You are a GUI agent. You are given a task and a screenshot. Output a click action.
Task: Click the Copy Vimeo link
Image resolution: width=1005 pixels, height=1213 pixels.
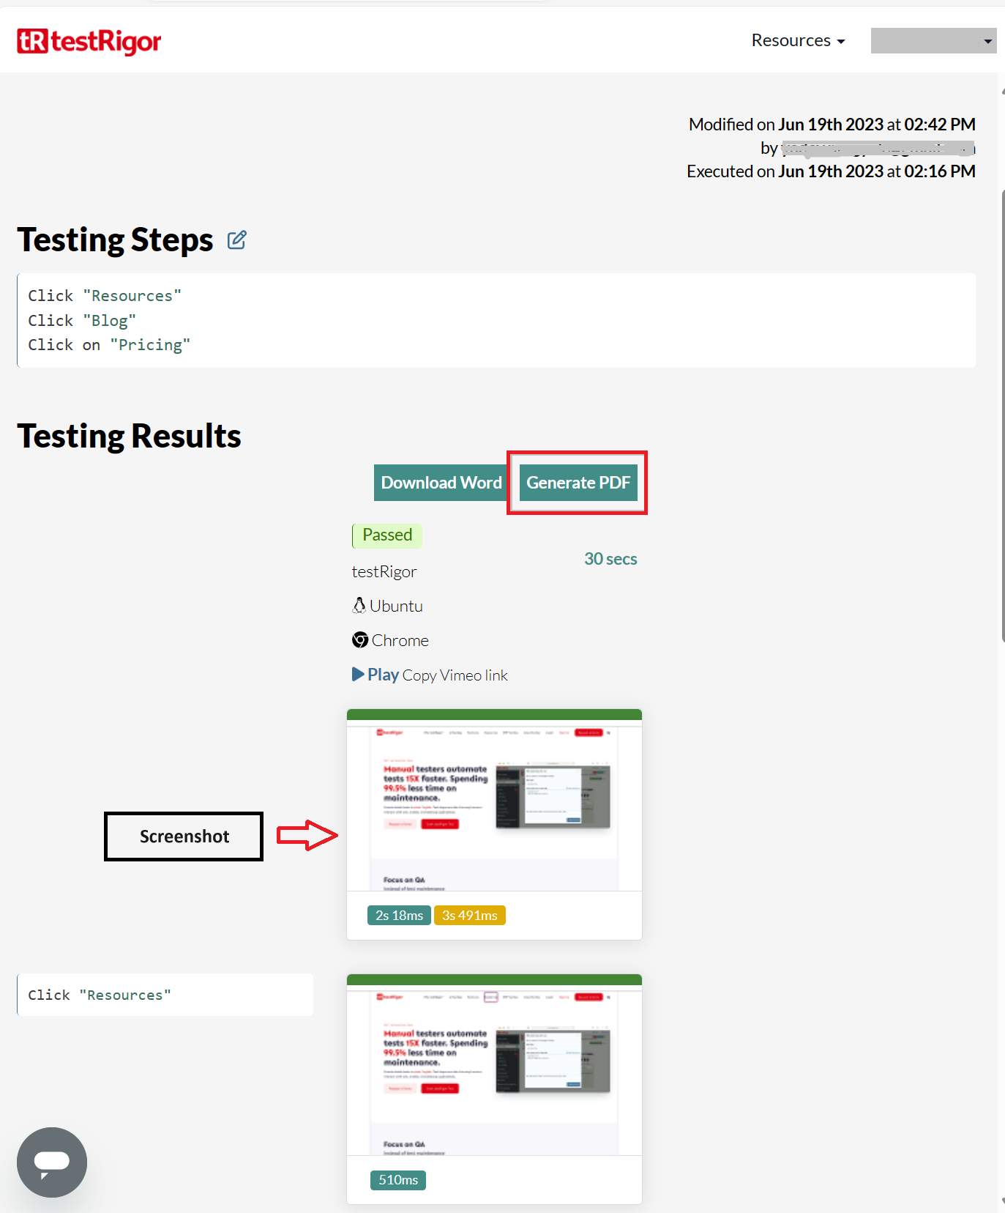[455, 675]
